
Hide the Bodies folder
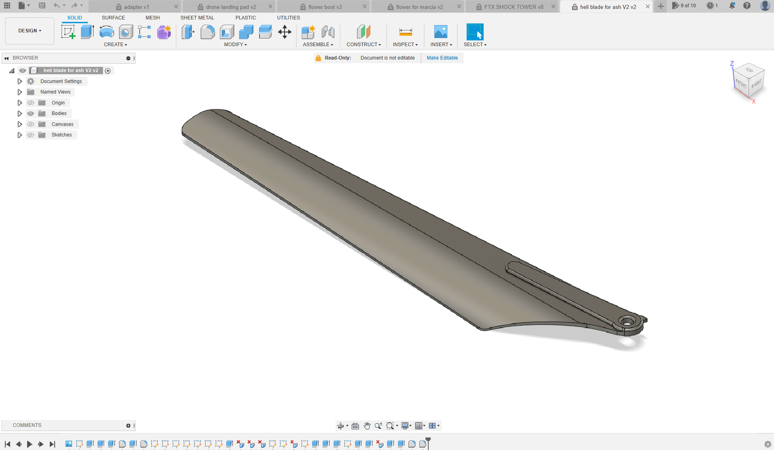coord(31,113)
